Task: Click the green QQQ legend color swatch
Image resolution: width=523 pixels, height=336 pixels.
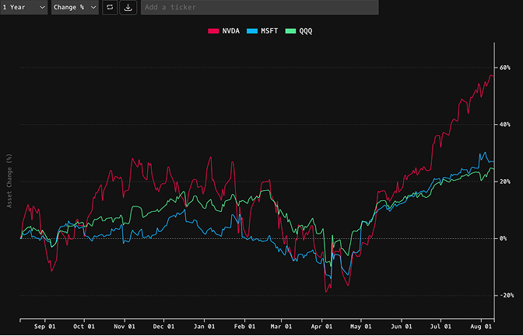Action: click(290, 31)
